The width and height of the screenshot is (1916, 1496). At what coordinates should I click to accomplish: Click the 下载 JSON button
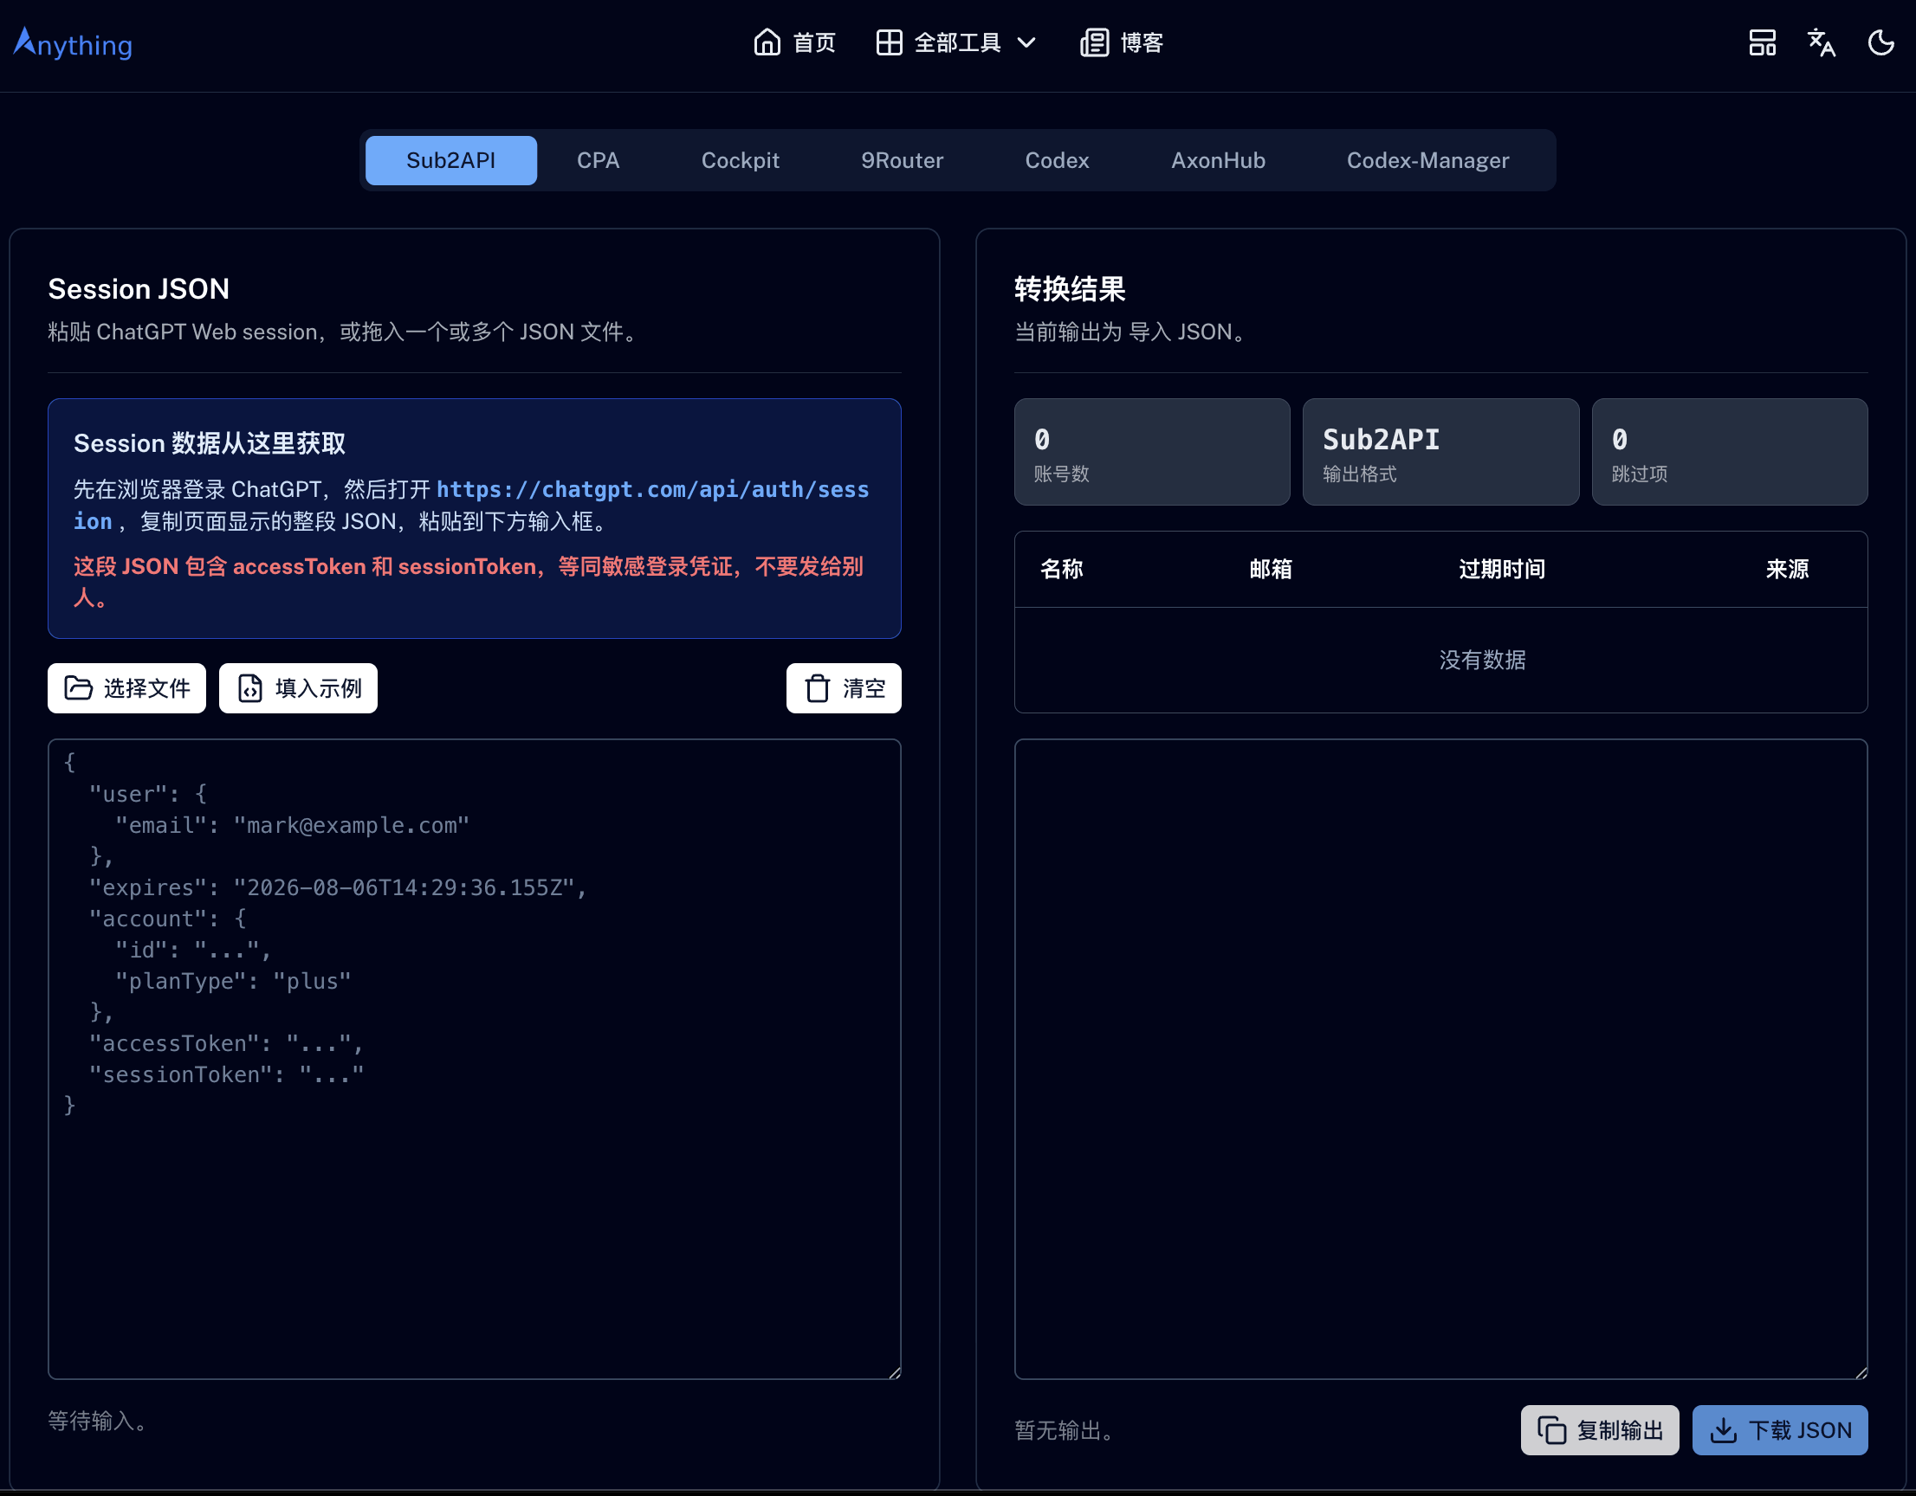pos(1779,1430)
